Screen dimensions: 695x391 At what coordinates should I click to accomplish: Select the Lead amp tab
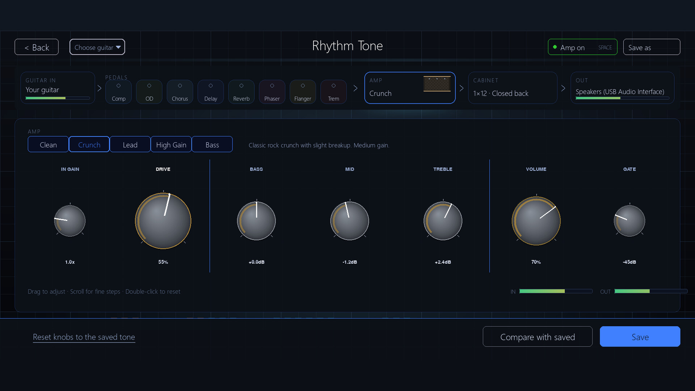(x=130, y=144)
